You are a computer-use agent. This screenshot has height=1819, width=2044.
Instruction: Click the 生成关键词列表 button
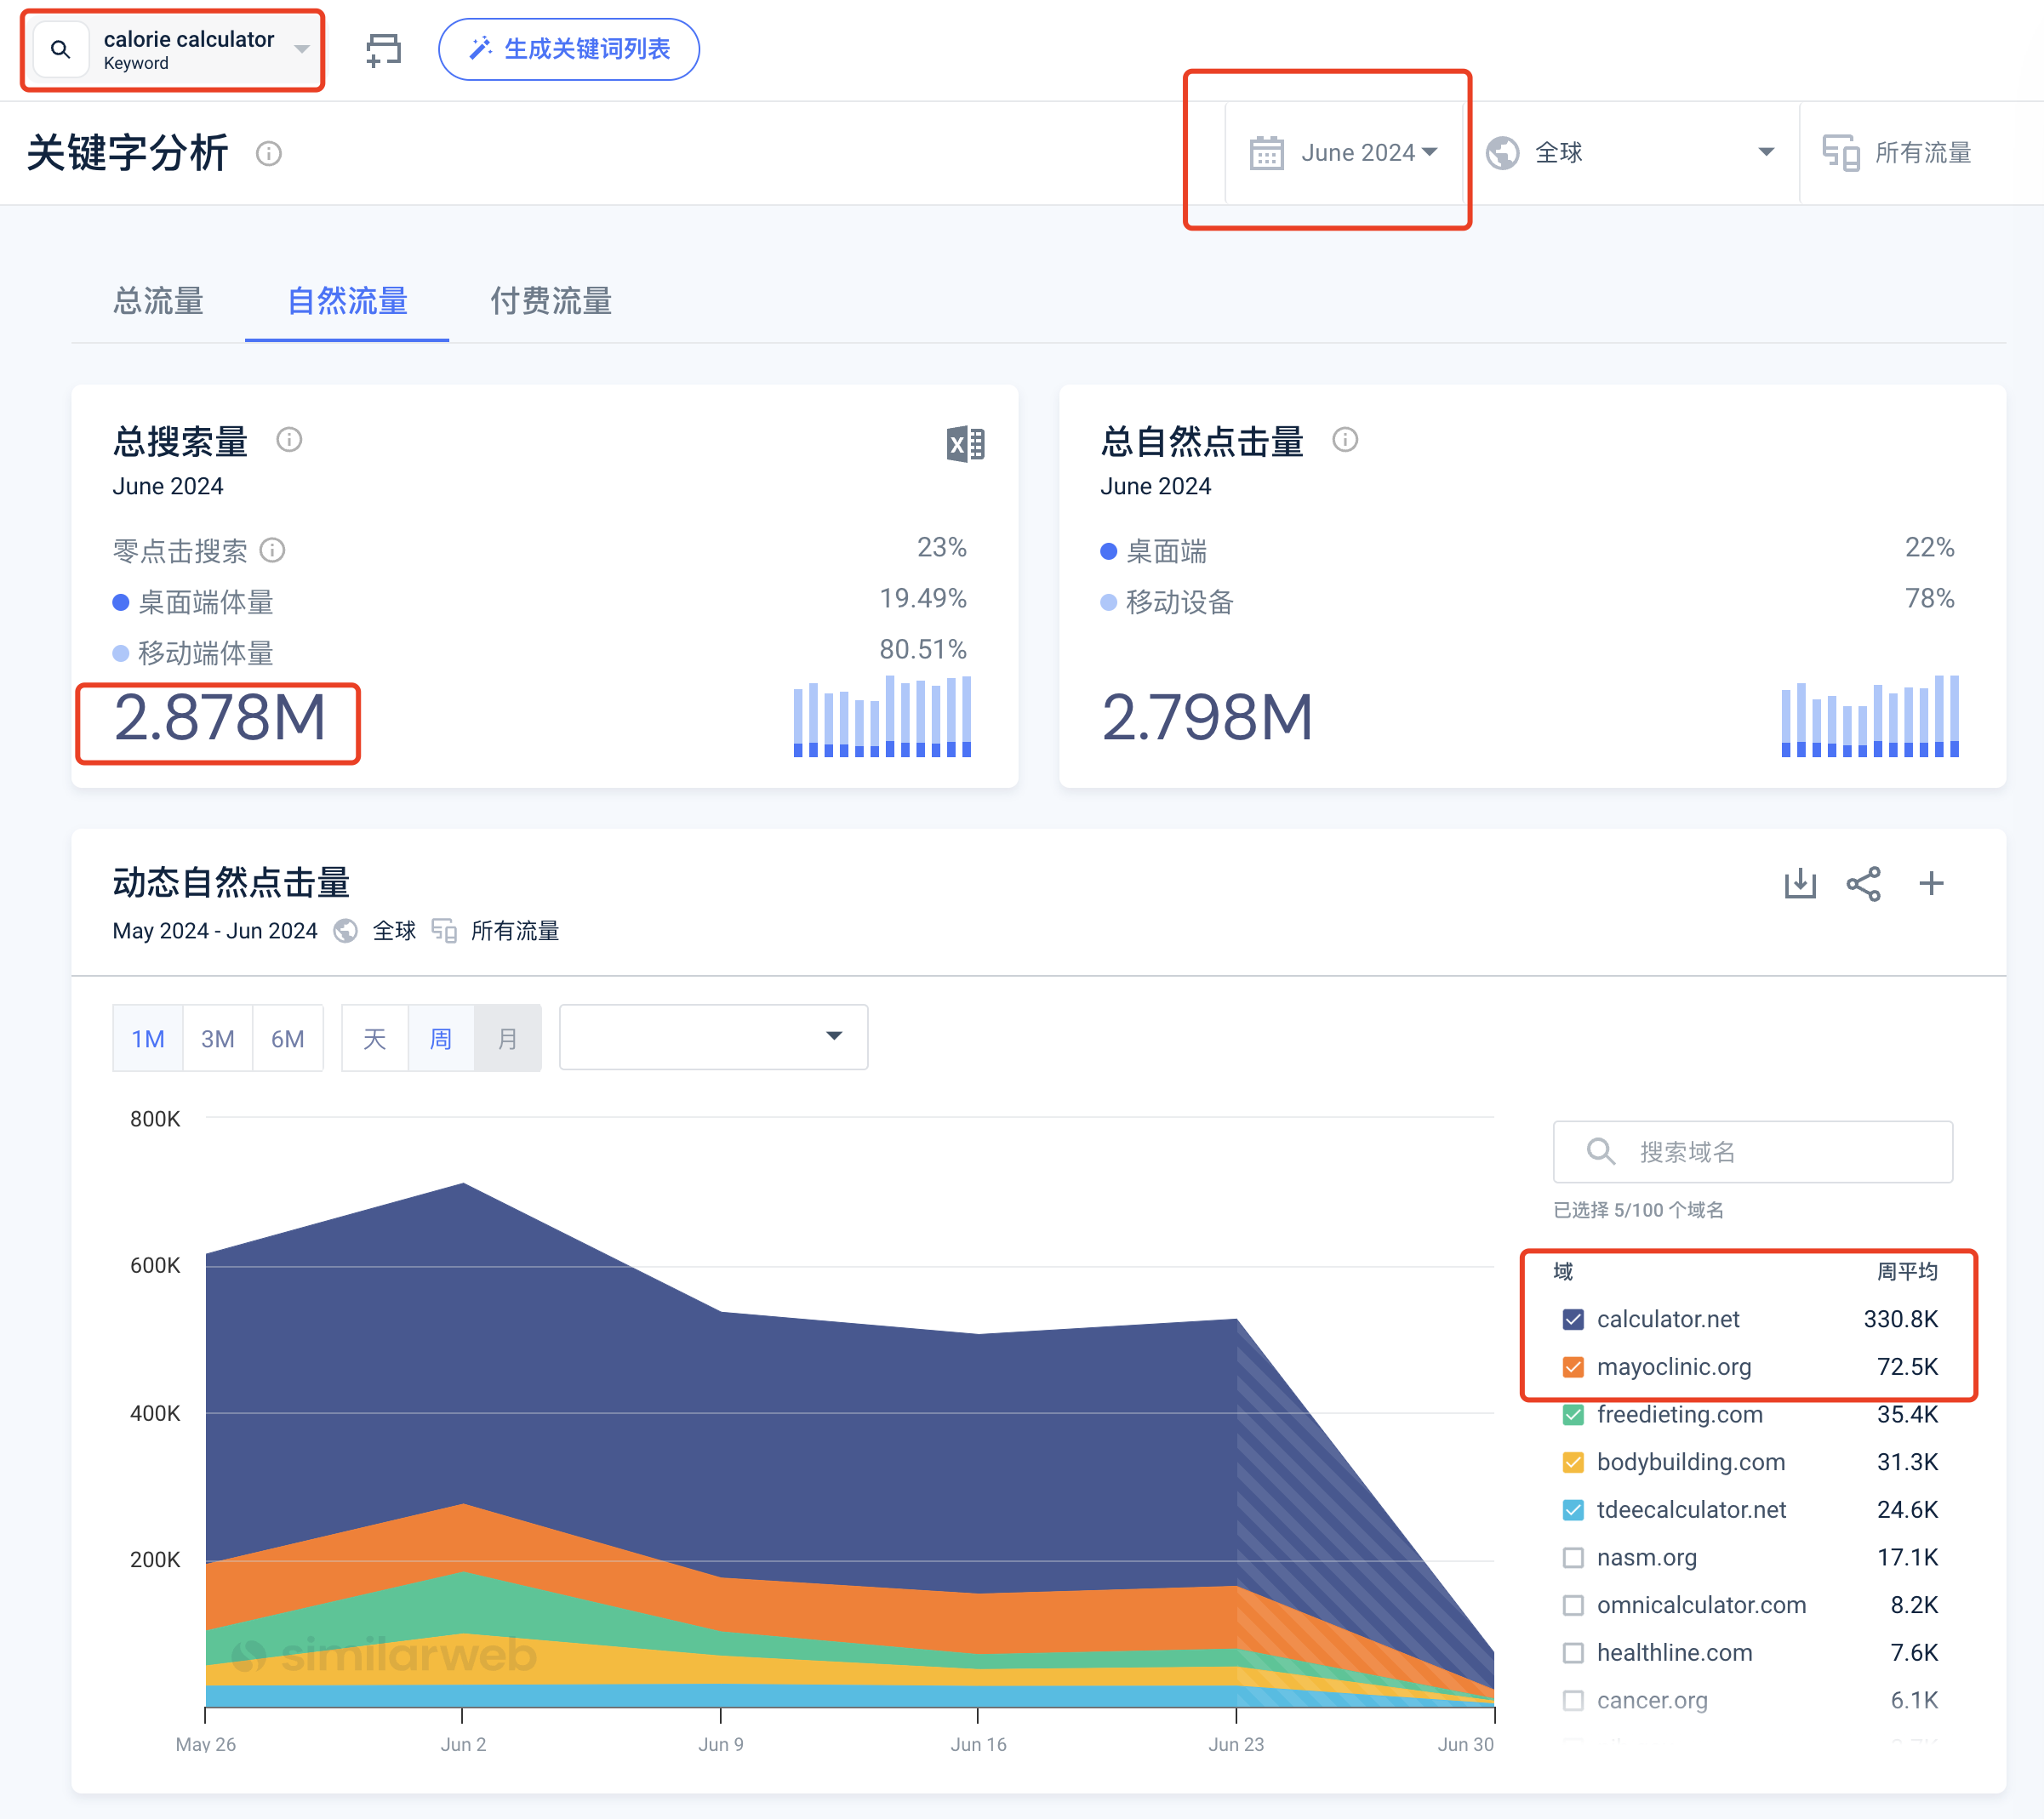tap(569, 49)
